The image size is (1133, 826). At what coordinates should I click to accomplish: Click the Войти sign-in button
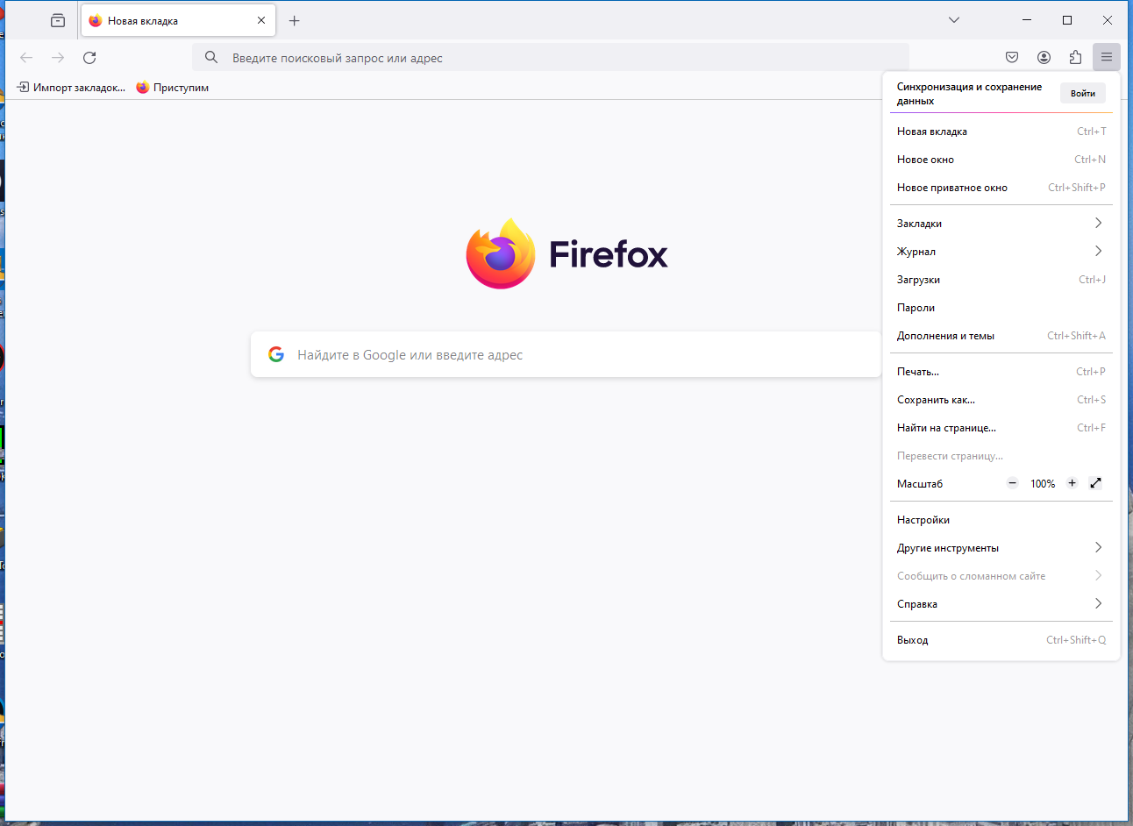[1083, 94]
